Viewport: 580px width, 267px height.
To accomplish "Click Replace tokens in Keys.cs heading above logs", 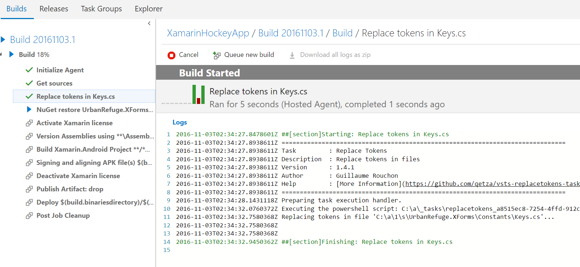I will click(258, 91).
